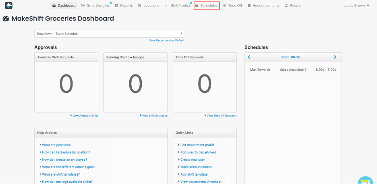The height and width of the screenshot is (184, 377).
Task: Open the Locations section
Action: [x=149, y=6]
